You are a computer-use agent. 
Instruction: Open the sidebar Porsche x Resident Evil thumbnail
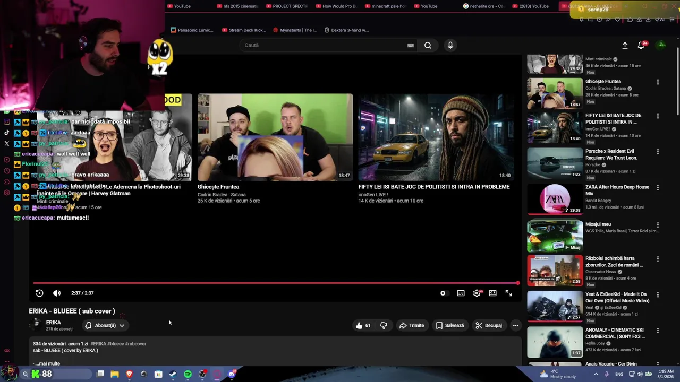(555, 163)
